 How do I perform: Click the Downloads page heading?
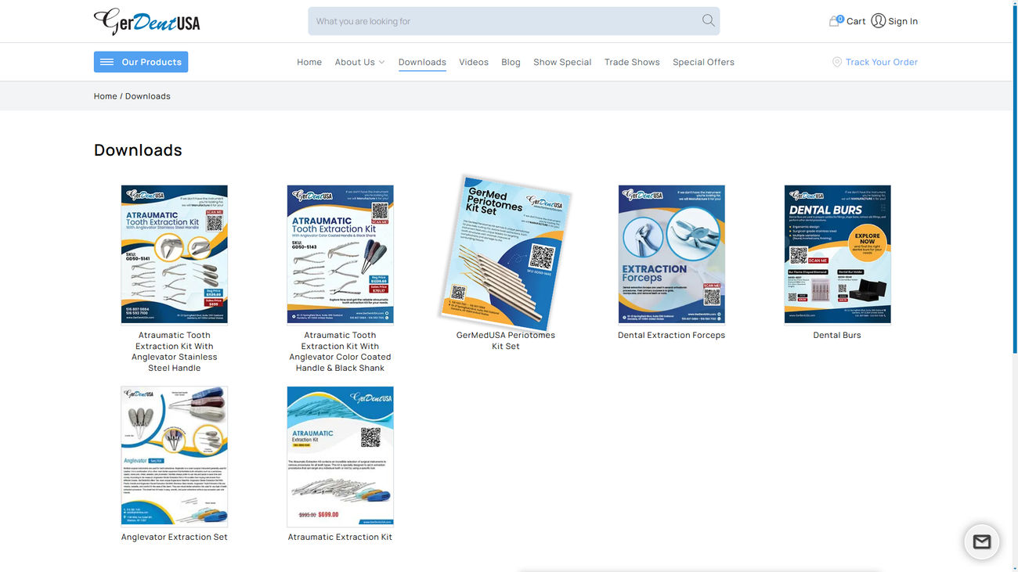click(138, 150)
